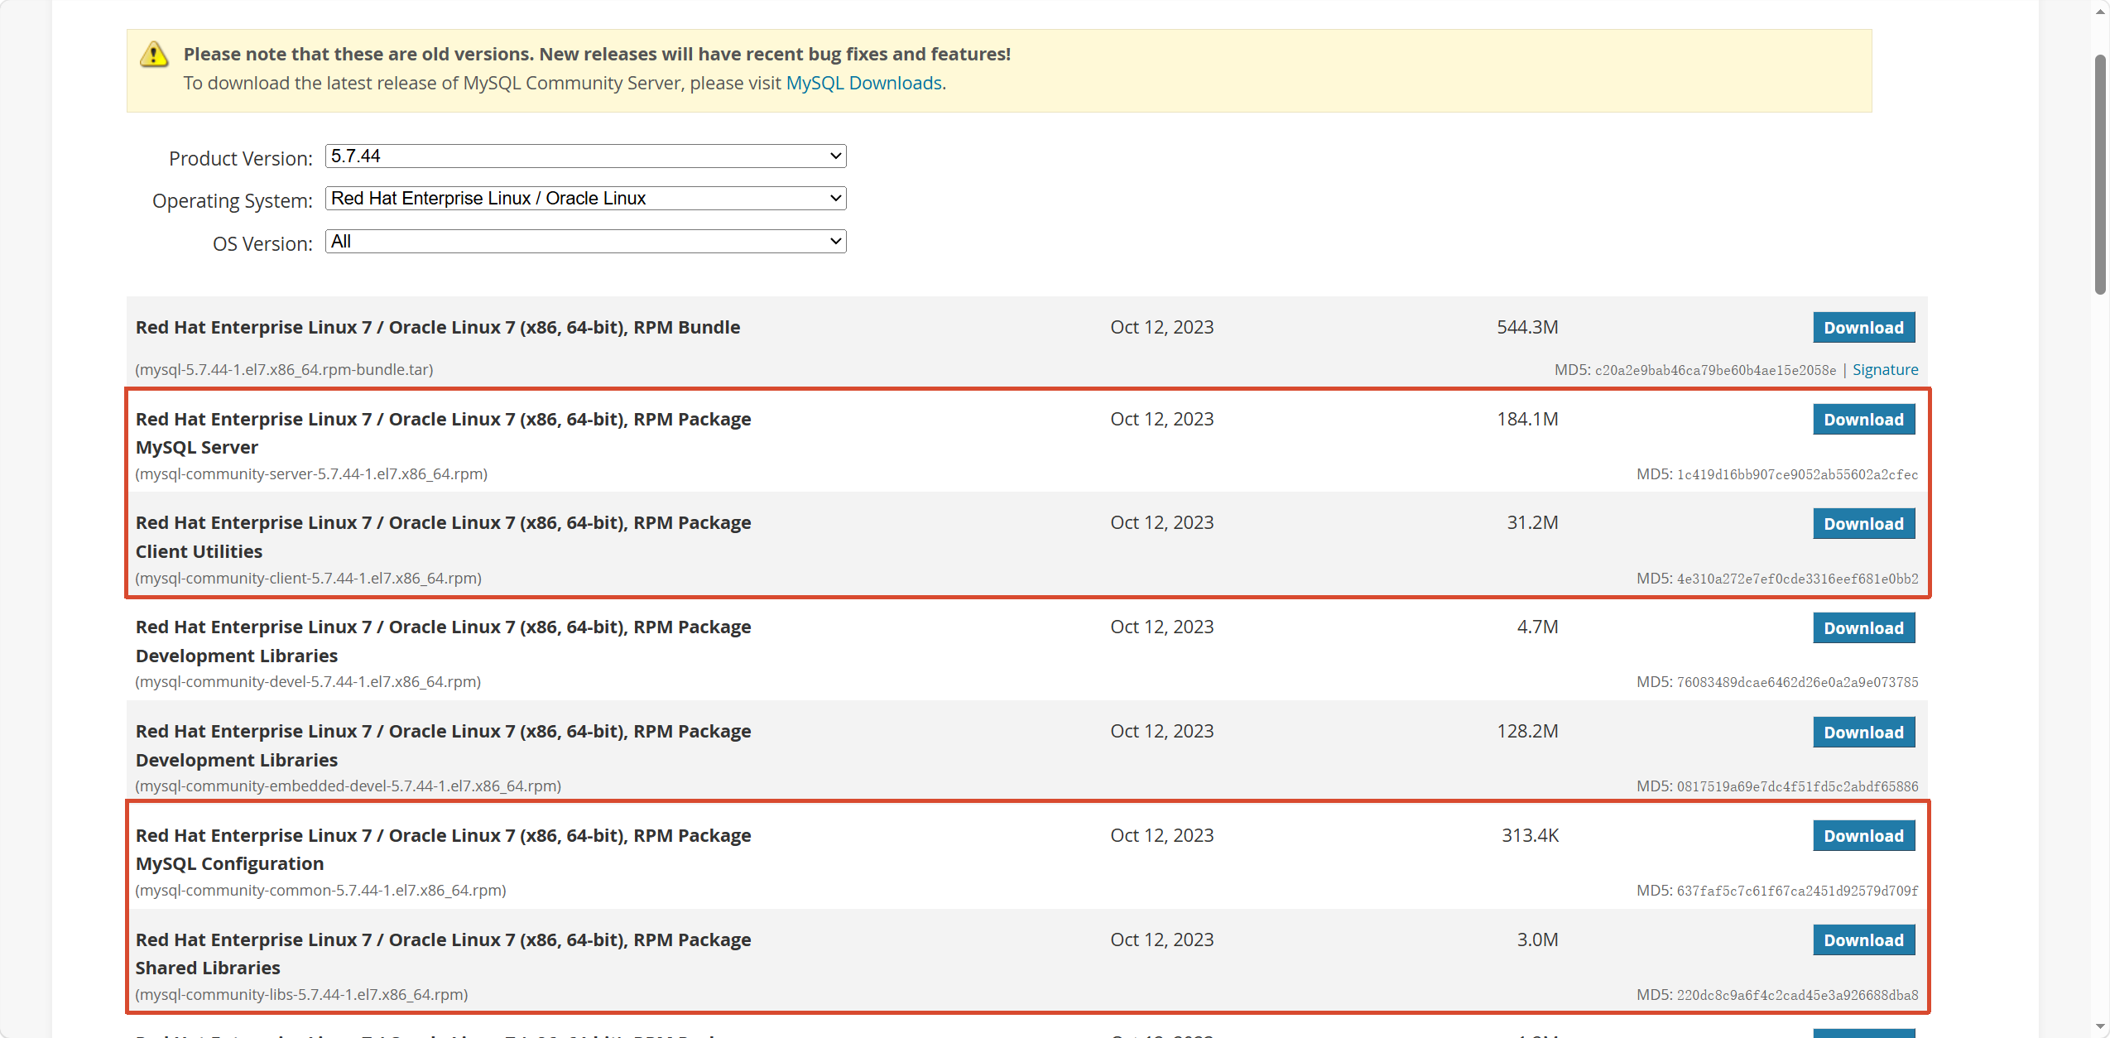Click the Product Version label

point(241,159)
